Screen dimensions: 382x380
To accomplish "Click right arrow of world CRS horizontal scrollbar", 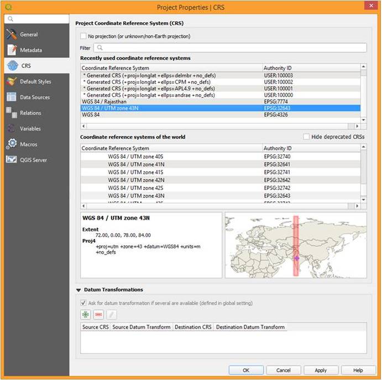I will (357, 206).
